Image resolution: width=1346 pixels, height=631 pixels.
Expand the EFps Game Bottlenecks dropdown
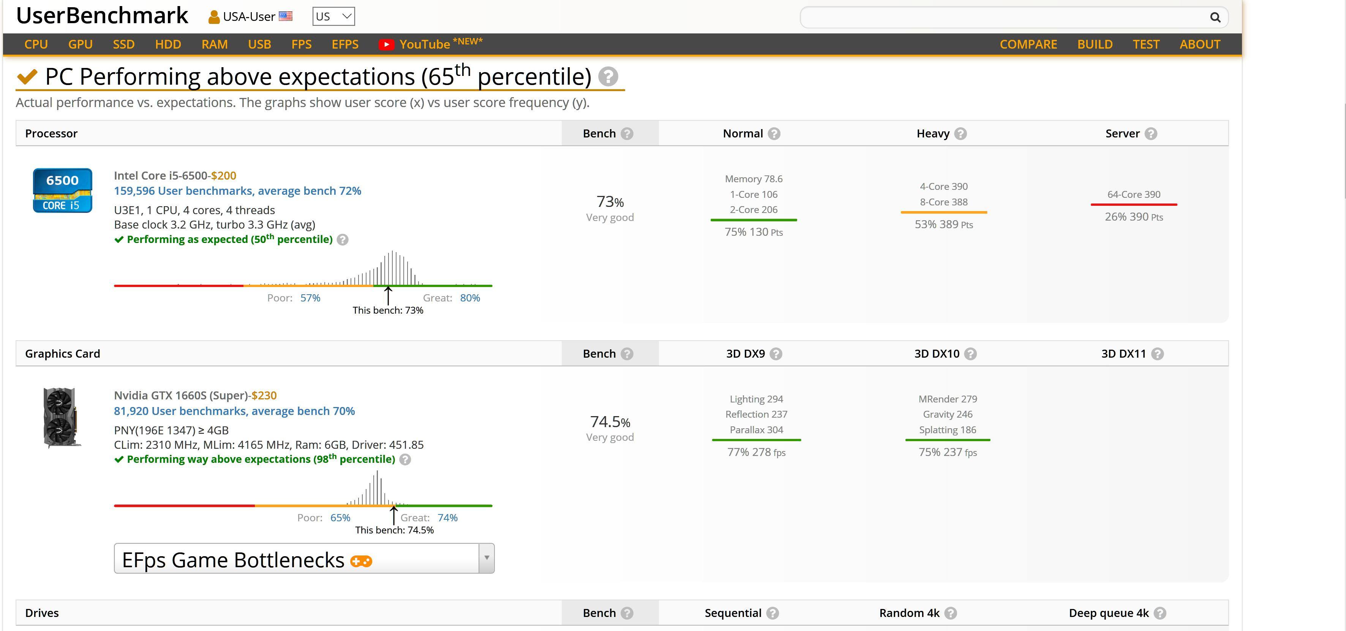coord(486,558)
